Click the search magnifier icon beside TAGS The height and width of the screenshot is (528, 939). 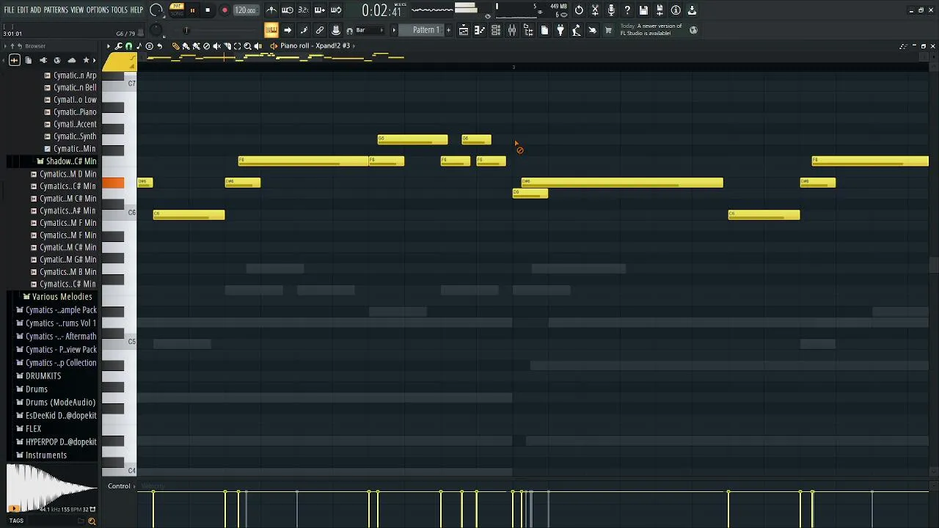[92, 521]
